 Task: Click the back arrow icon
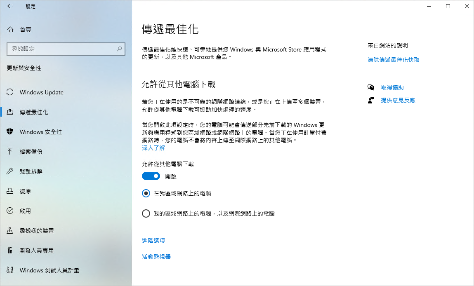click(10, 6)
